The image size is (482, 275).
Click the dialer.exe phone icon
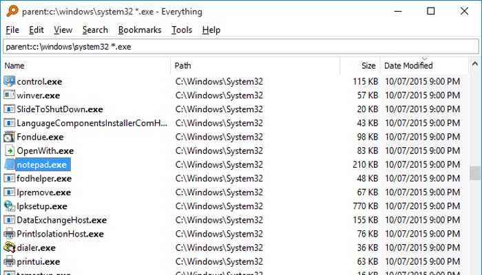pyautogui.click(x=9, y=247)
